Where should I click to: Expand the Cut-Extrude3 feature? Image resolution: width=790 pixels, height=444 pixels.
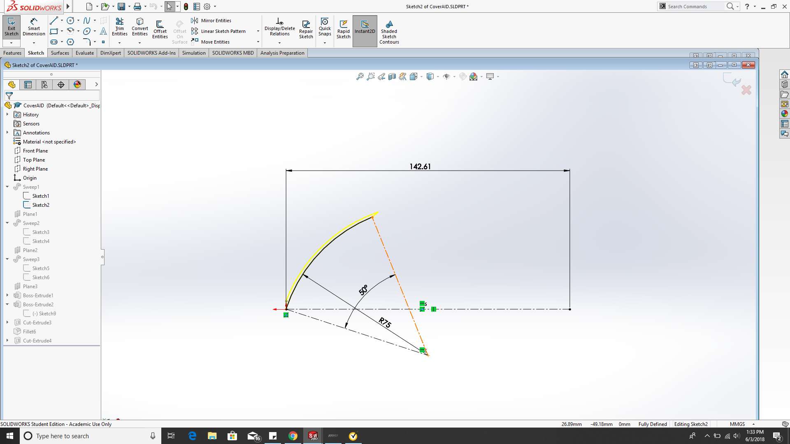7,323
